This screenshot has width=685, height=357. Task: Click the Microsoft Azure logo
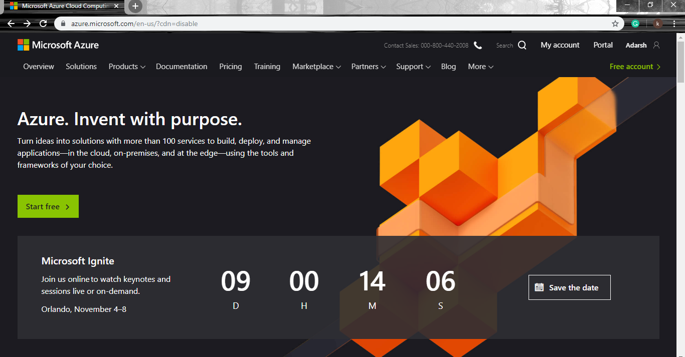(x=58, y=45)
